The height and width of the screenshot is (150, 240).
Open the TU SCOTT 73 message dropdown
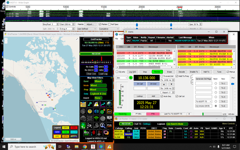click(x=204, y=101)
